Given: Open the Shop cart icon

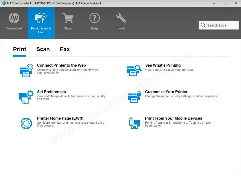Looking at the screenshot, I should 68,18.
